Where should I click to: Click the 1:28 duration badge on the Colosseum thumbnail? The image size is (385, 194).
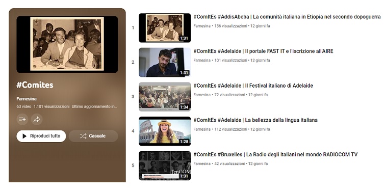click(x=184, y=142)
